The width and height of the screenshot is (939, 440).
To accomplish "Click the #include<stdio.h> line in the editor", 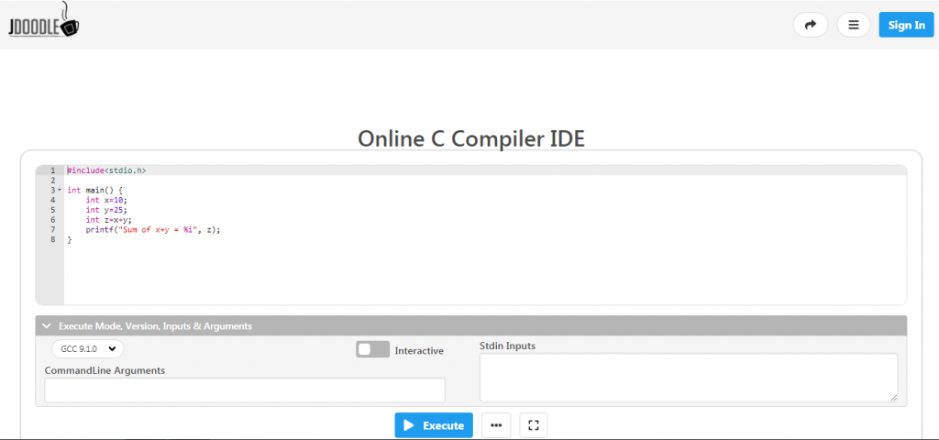I will point(106,170).
